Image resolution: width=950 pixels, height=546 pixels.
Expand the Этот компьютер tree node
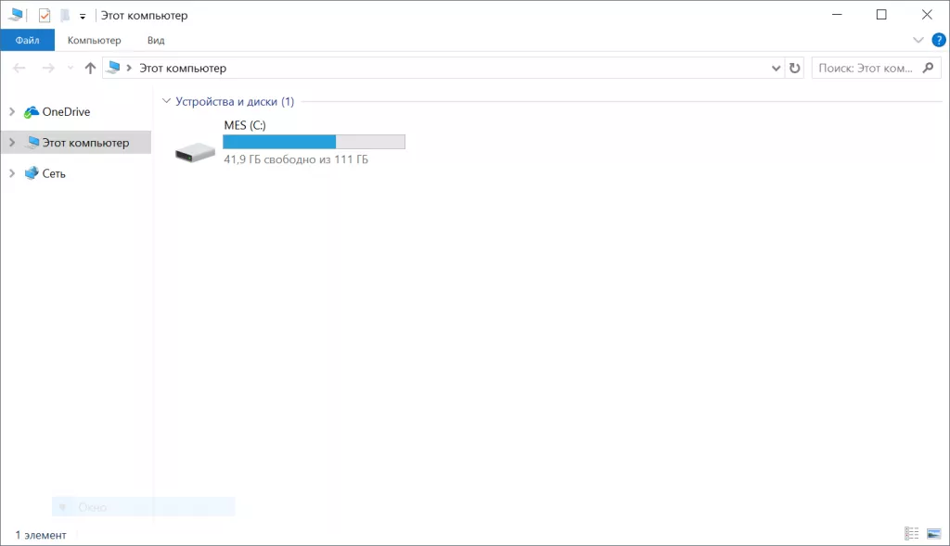coord(11,142)
